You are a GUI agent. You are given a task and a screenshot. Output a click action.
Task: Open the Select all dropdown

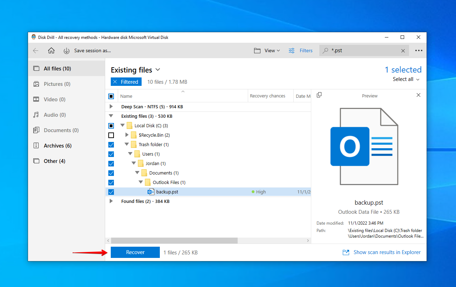pos(406,79)
